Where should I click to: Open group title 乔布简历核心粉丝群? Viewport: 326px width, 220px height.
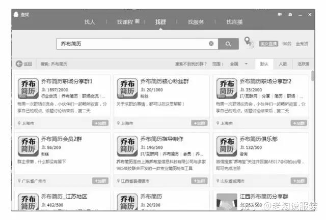pos(165,81)
